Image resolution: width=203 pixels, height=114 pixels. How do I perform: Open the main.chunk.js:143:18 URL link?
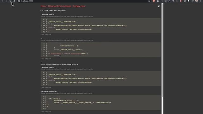(x=59, y=64)
